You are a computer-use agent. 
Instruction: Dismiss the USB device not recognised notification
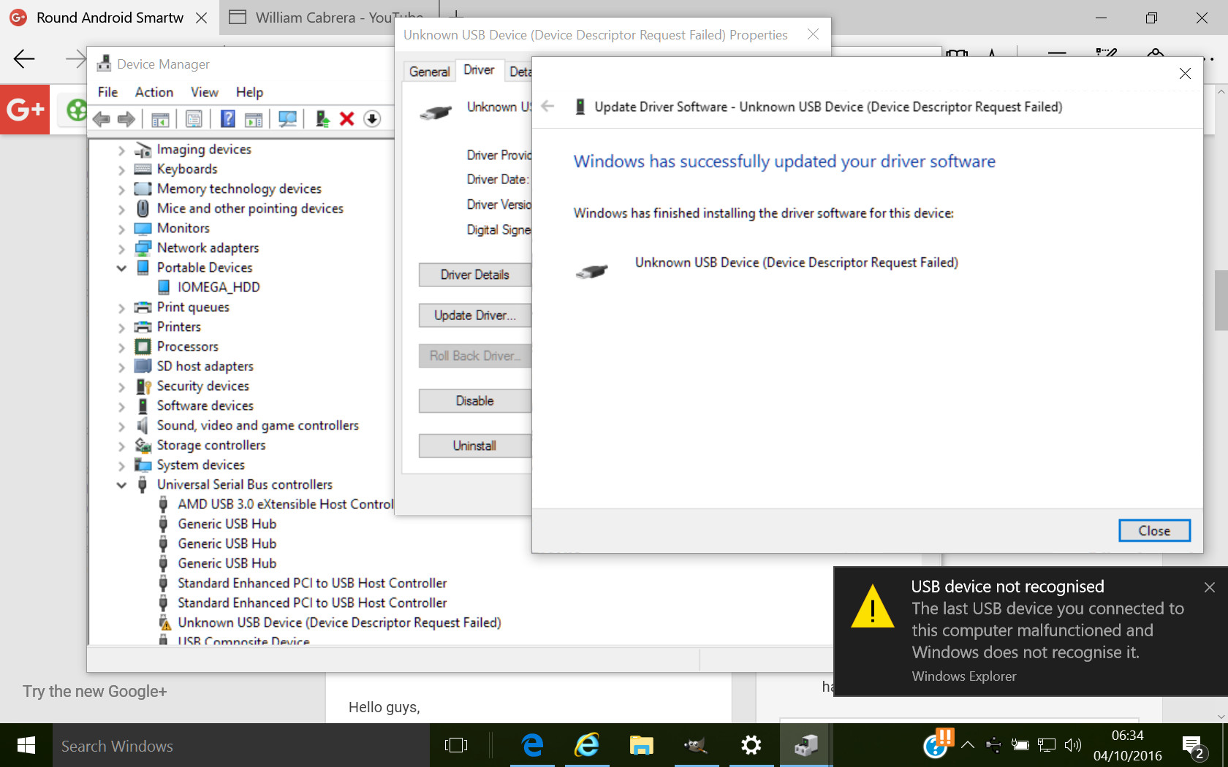1210,587
